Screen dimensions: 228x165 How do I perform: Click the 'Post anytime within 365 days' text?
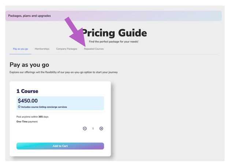tap(33, 117)
